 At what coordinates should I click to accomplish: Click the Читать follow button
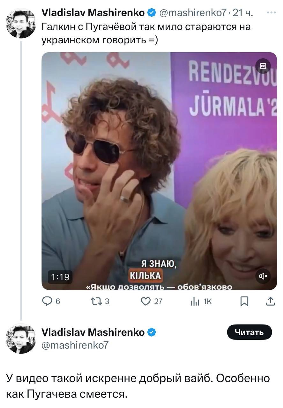coord(249,332)
